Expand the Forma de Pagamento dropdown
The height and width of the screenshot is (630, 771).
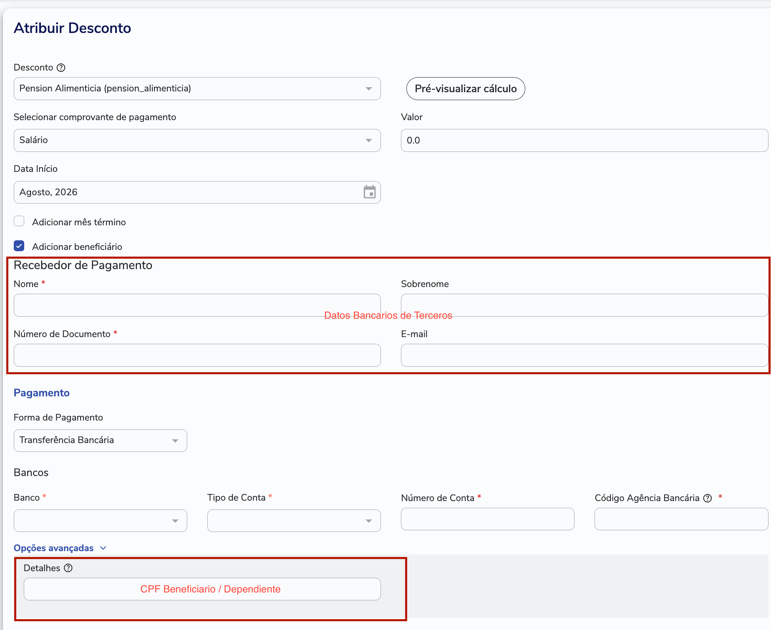(101, 441)
